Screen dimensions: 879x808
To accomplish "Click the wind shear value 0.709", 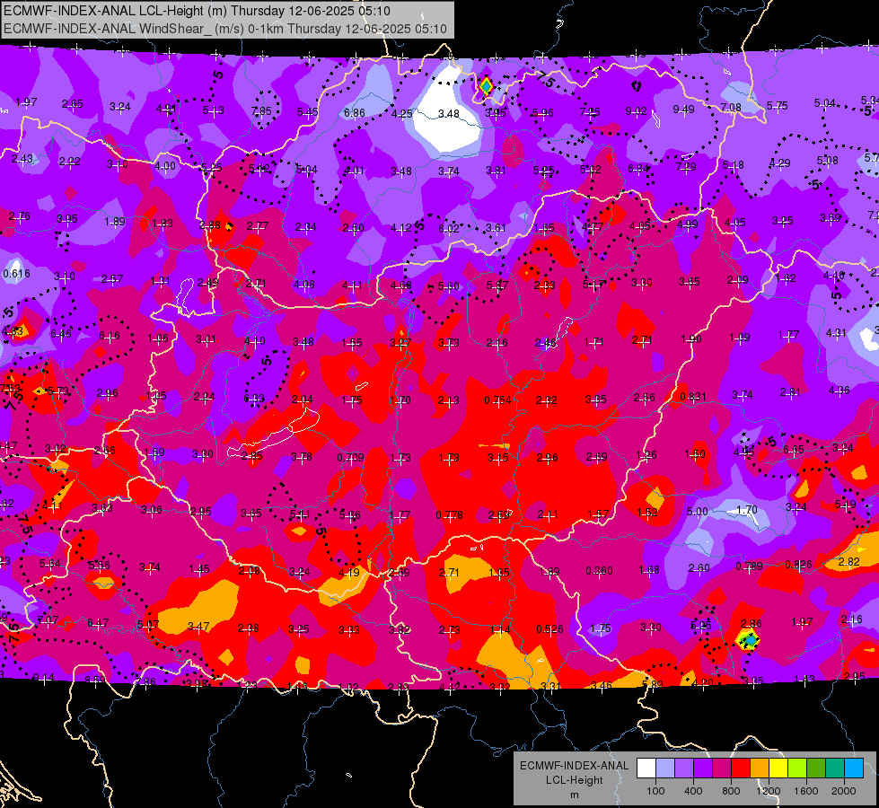I will click(x=350, y=458).
